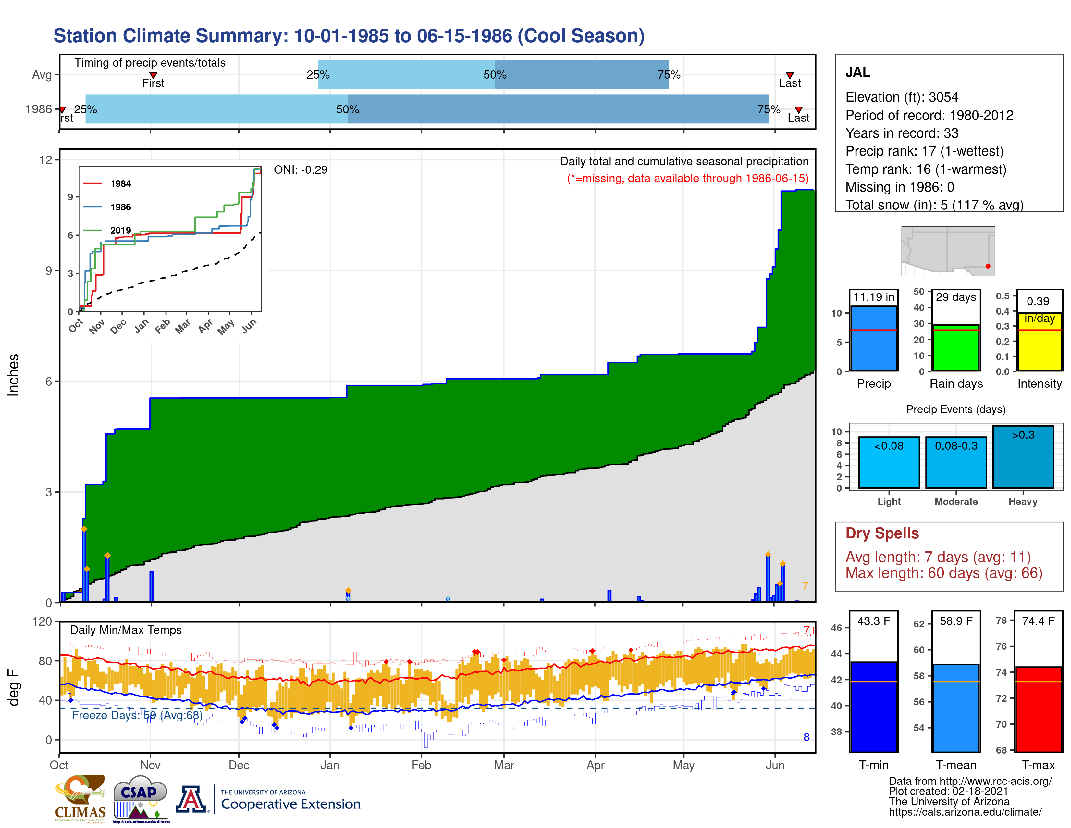The height and width of the screenshot is (828, 1071).
Task: Click 'Daily Min/Max Temps' label
Action: click(126, 630)
